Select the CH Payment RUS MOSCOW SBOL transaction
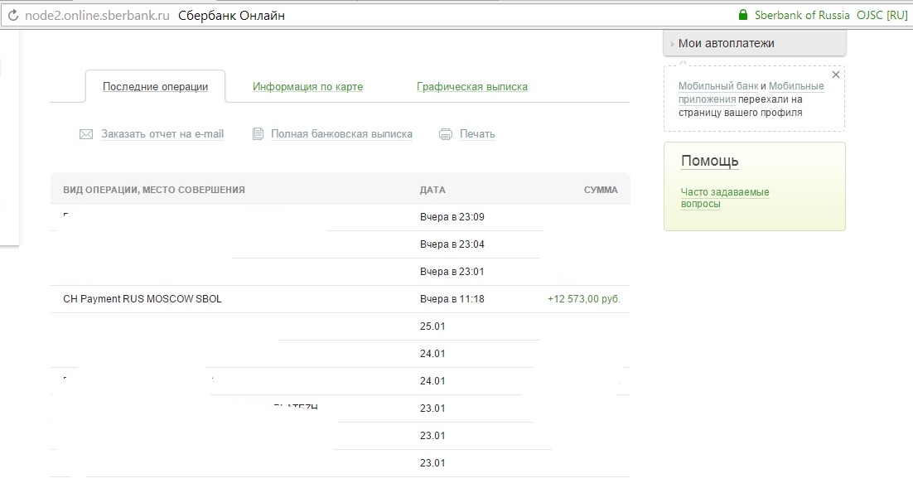This screenshot has width=913, height=493. [143, 299]
